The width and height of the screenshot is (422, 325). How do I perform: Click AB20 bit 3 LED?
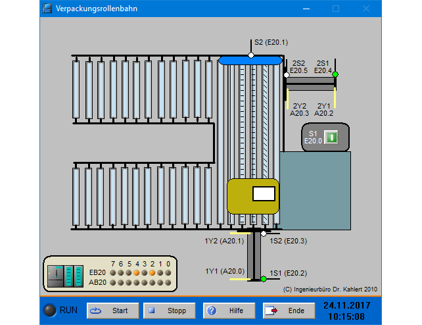click(x=145, y=283)
